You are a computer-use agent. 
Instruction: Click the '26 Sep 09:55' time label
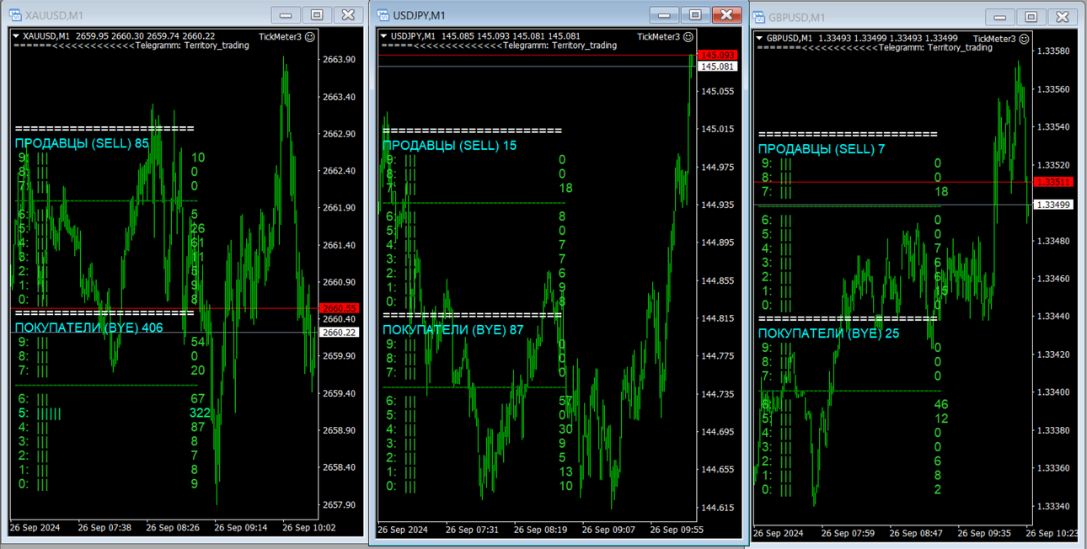point(677,530)
